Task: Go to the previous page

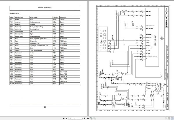Action: click(x=67, y=118)
